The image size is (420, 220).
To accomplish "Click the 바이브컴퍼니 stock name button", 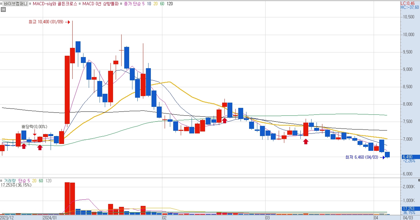I will (15, 4).
